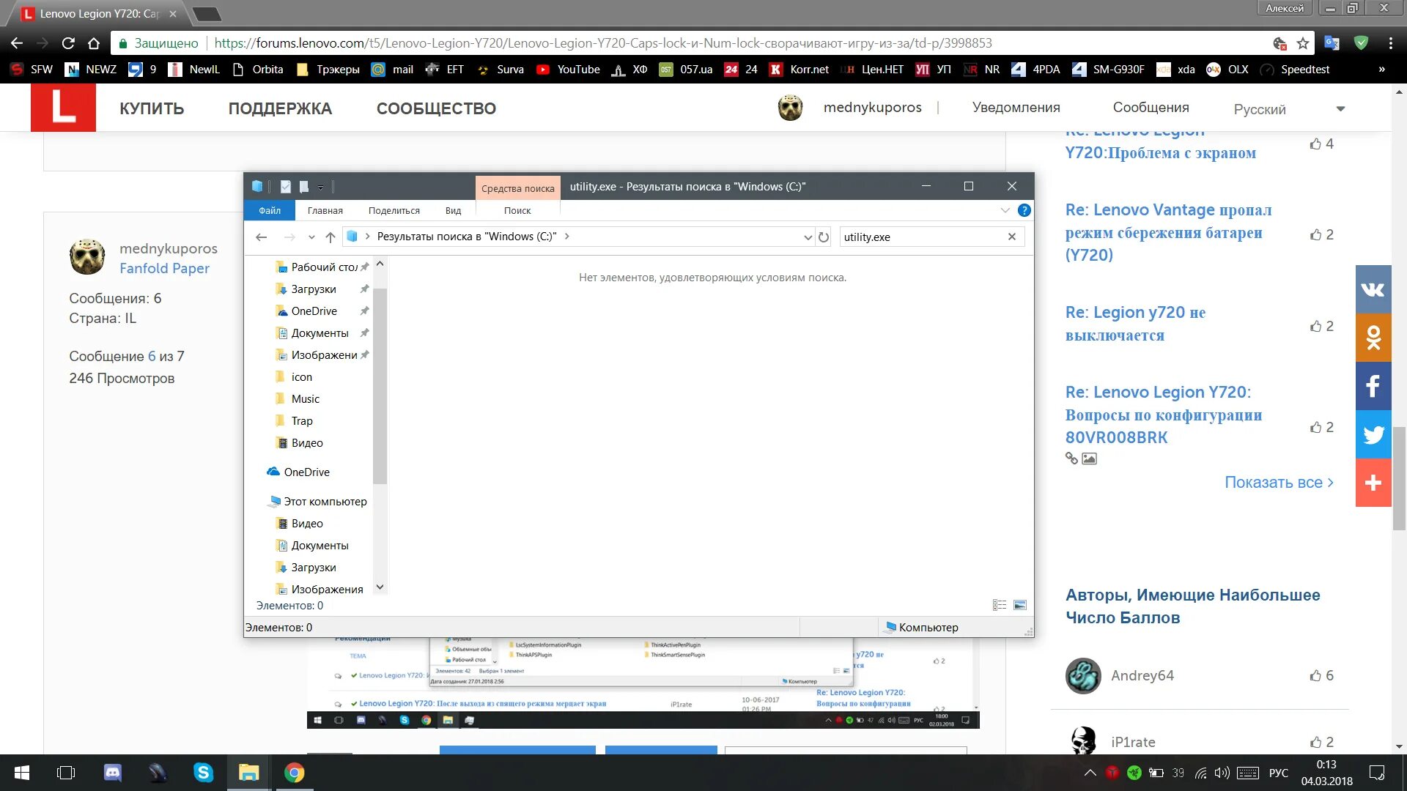Bookmark page with star icon
The height and width of the screenshot is (791, 1407).
click(x=1303, y=43)
